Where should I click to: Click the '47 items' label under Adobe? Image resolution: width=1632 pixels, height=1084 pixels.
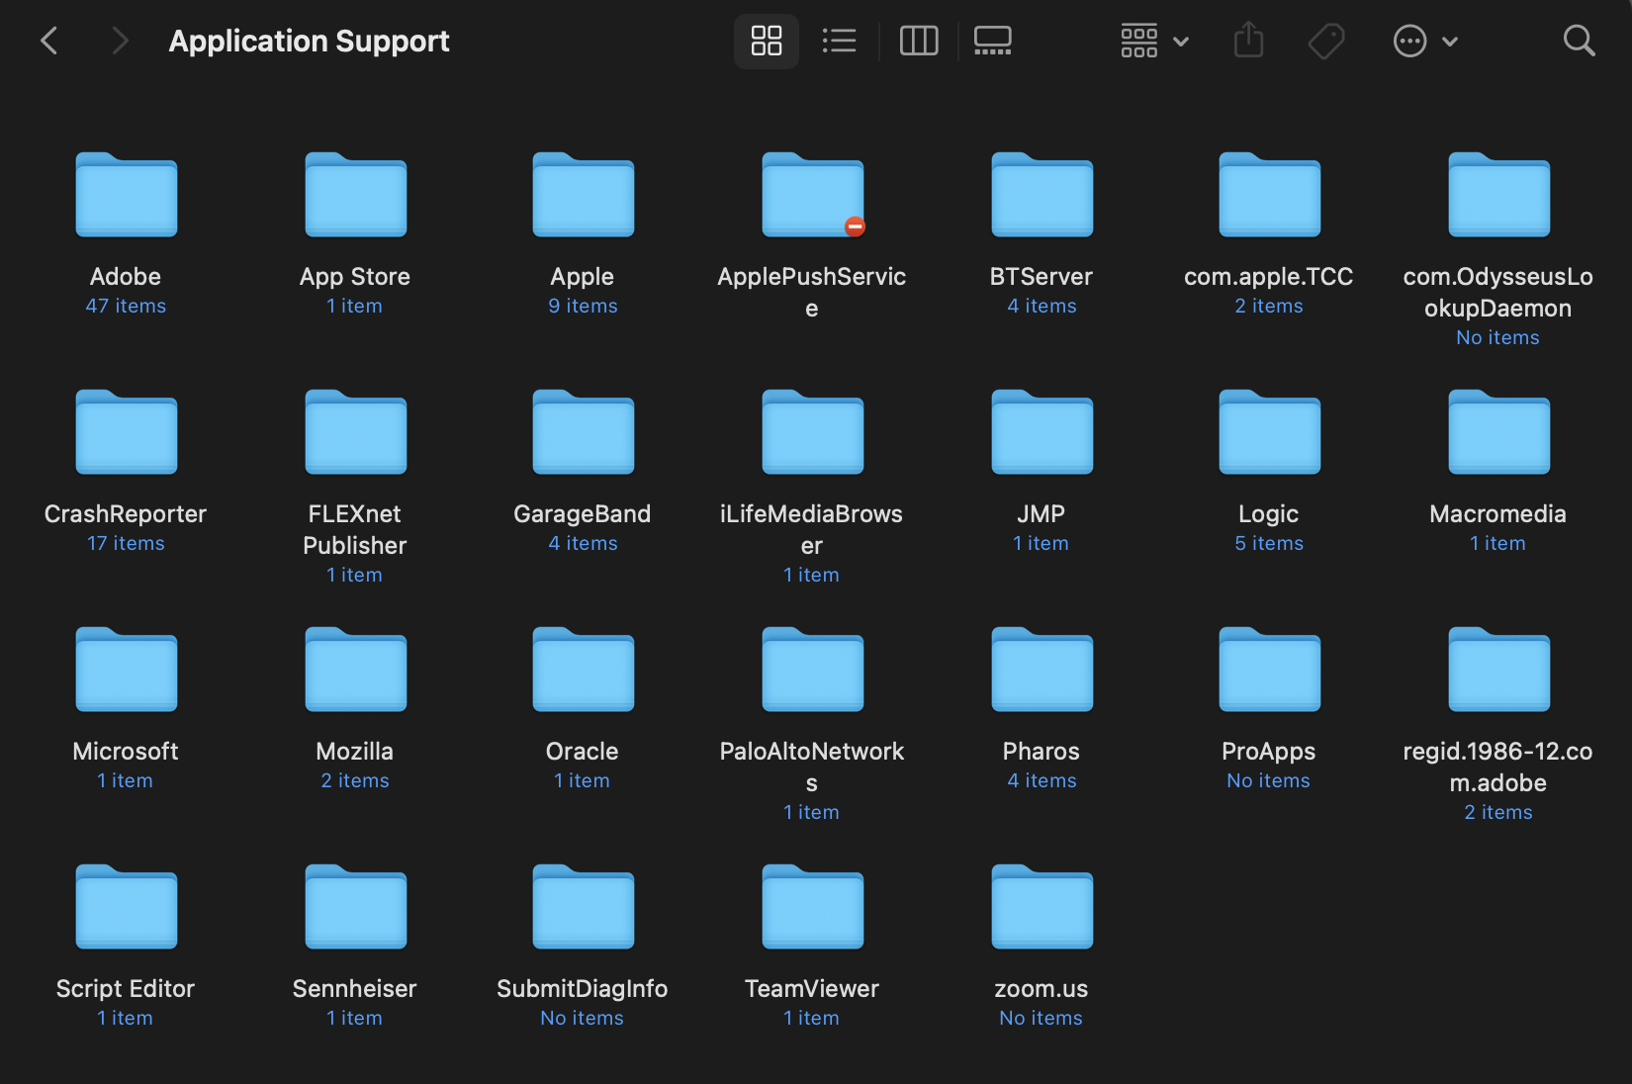[x=126, y=306]
